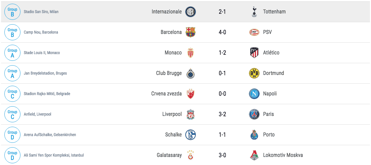Viewport: 371px width, 165px height.
Task: Open the Atlético club crest
Action: coord(254,53)
